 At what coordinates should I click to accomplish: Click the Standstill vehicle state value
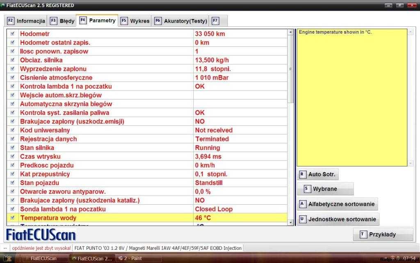[x=209, y=183]
